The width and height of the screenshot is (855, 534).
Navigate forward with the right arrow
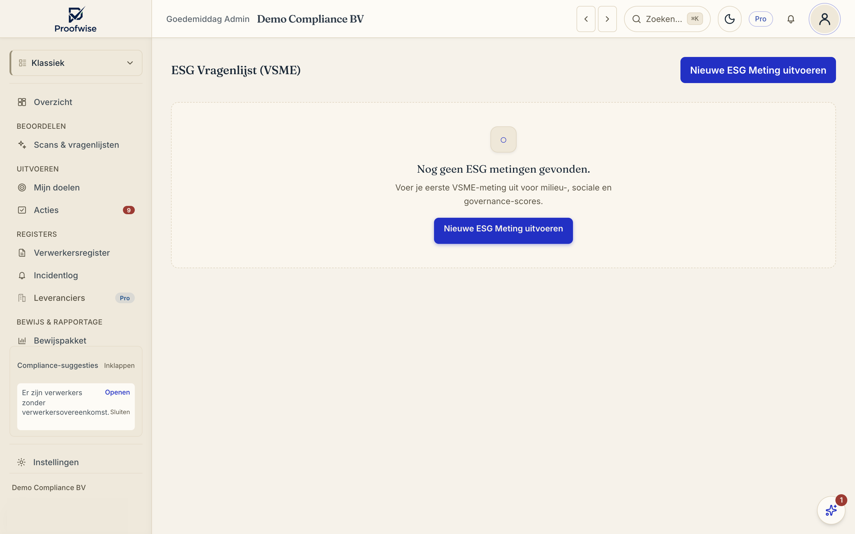(x=607, y=19)
